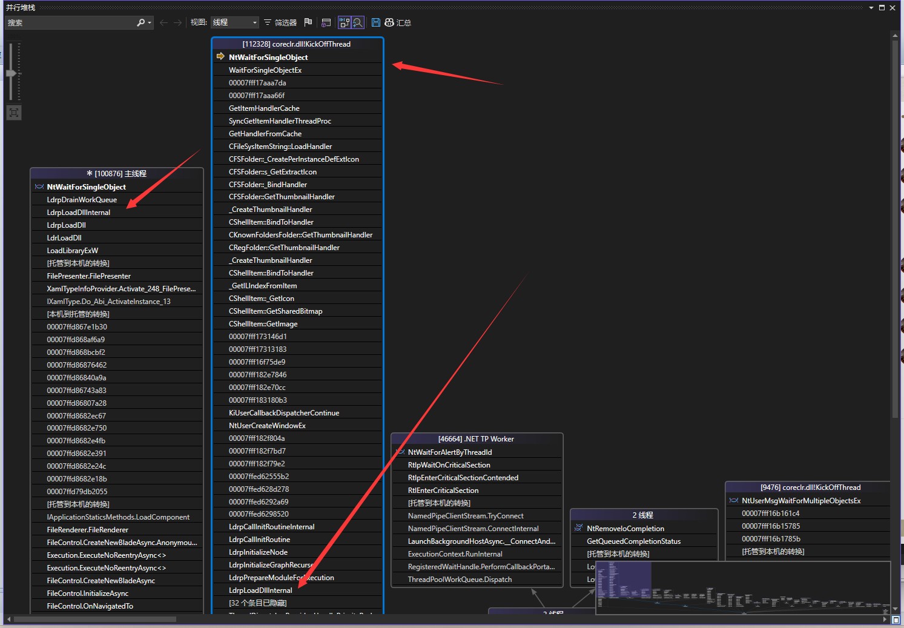Click the search magnifier icon
The image size is (904, 628).
pyautogui.click(x=140, y=22)
